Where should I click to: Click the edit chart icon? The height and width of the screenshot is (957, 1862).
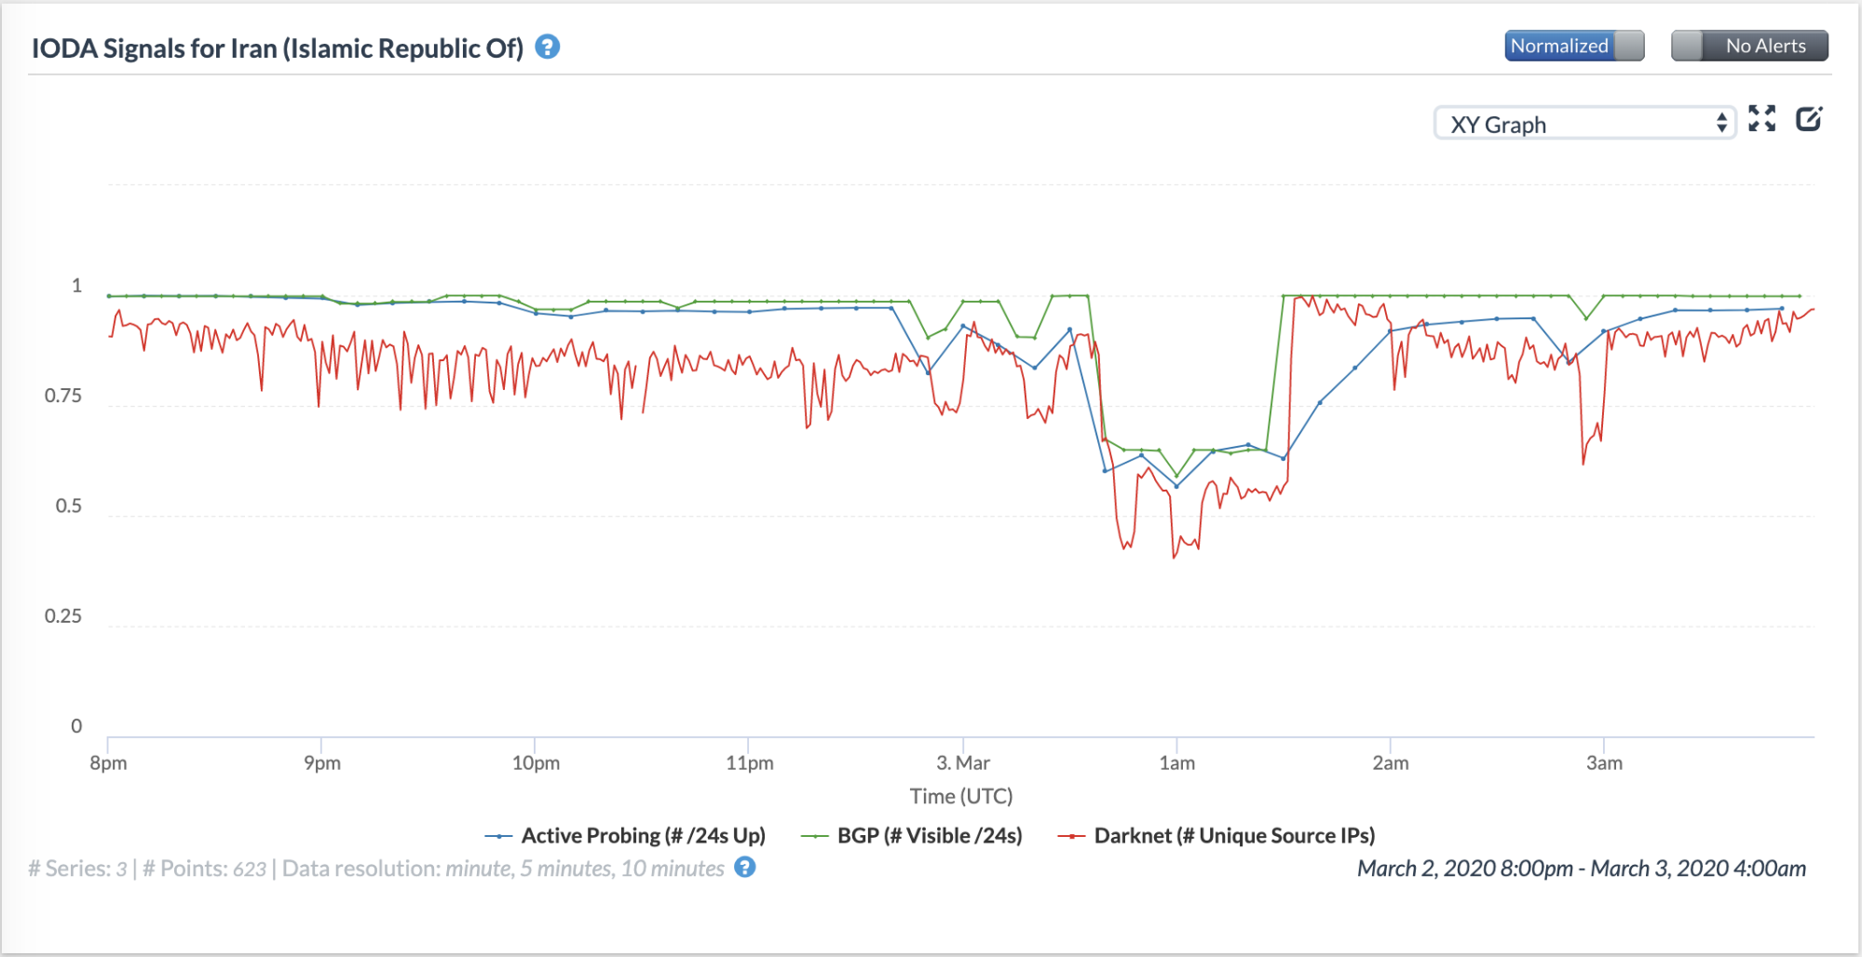[x=1809, y=118]
